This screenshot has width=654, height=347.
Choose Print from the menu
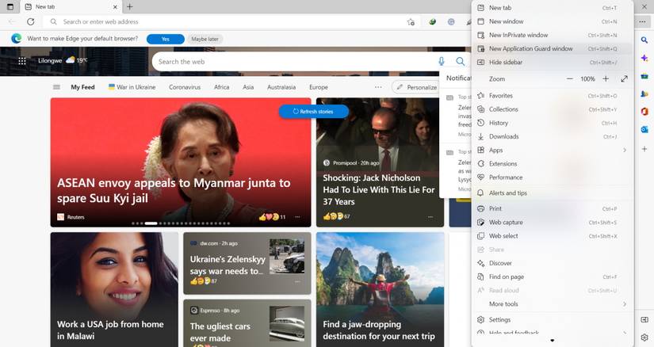pos(553,208)
